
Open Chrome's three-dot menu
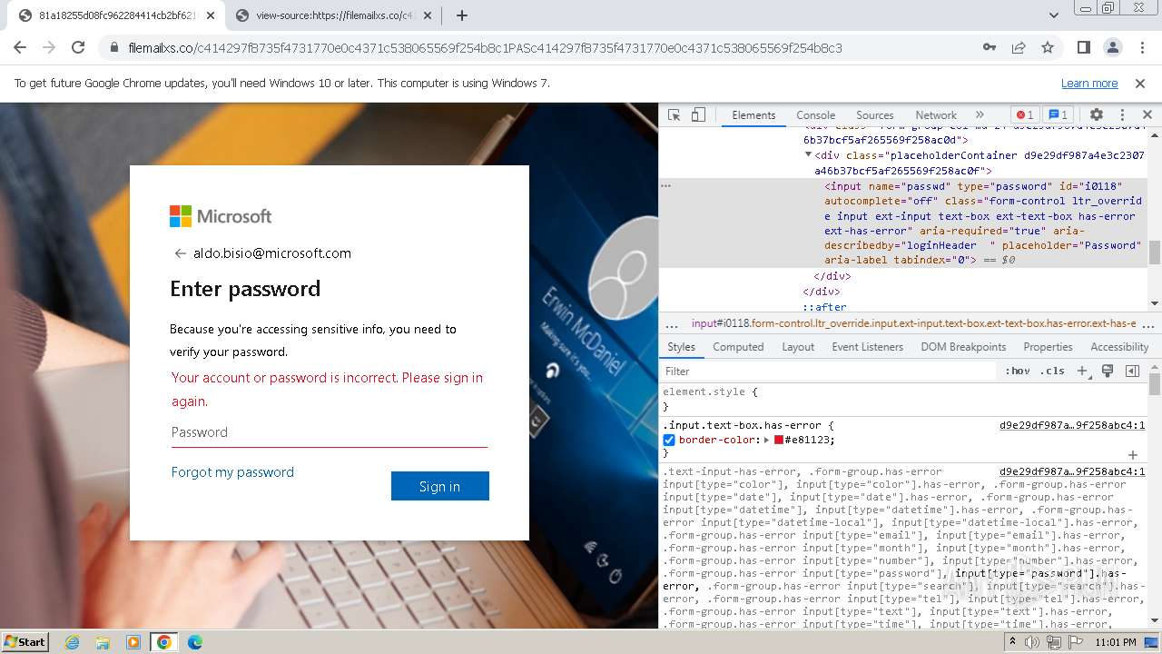[1141, 47]
